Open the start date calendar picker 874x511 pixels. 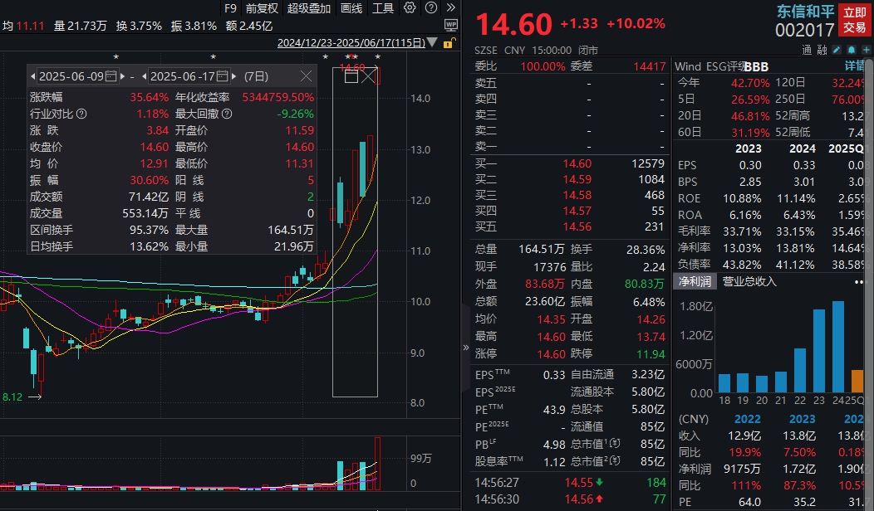point(111,76)
